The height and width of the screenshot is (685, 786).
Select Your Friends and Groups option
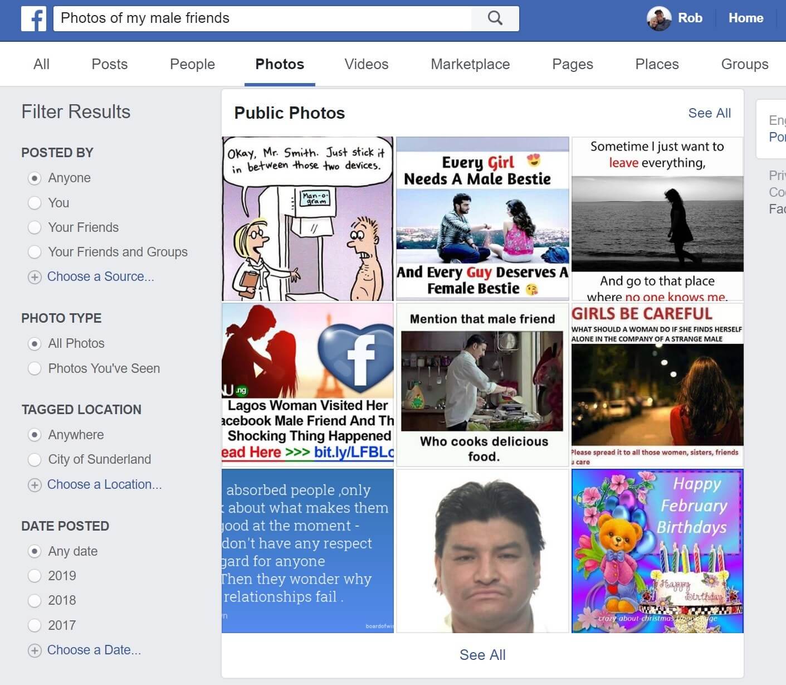pyautogui.click(x=35, y=252)
